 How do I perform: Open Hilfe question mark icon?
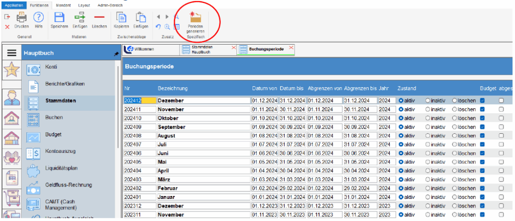[39, 17]
